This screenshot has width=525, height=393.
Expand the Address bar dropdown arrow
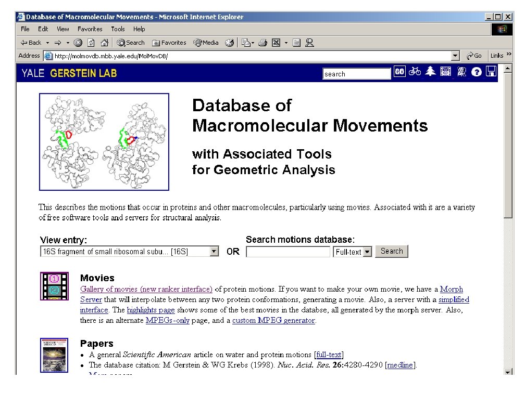coord(455,56)
